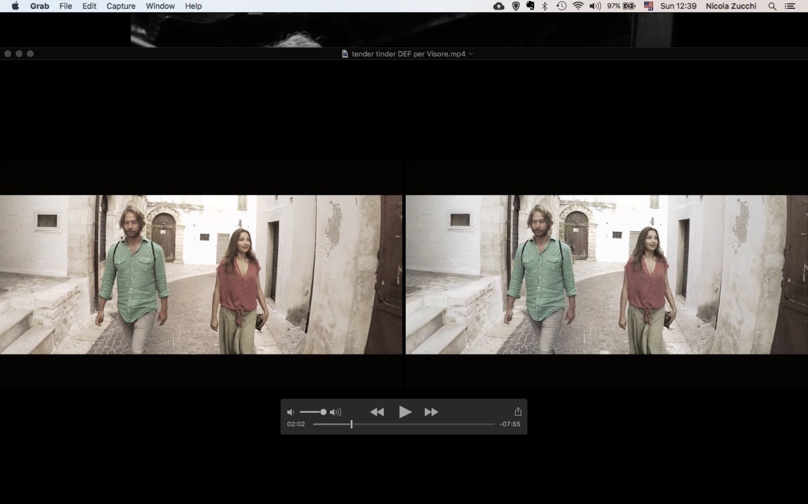The width and height of the screenshot is (808, 504).
Task: Set volume to maximum via loud speaker icon
Action: 336,412
